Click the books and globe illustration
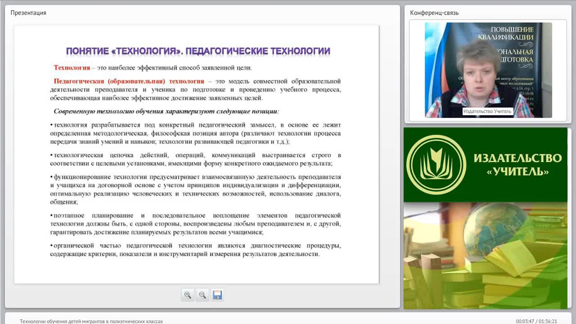The width and height of the screenshot is (576, 324). pos(485,256)
